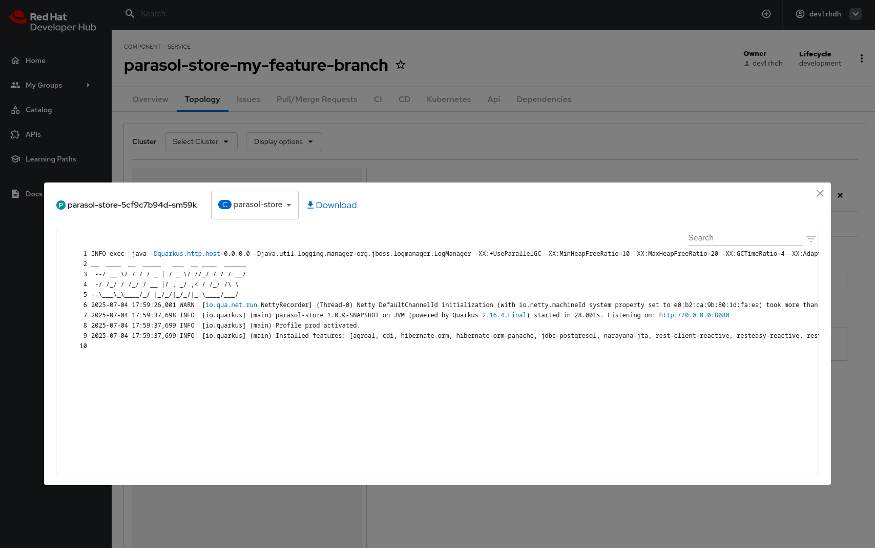
Task: Expand the My Groups submenu arrow
Action: coord(88,85)
